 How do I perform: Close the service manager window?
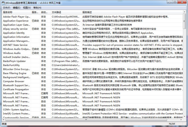point(182,2)
